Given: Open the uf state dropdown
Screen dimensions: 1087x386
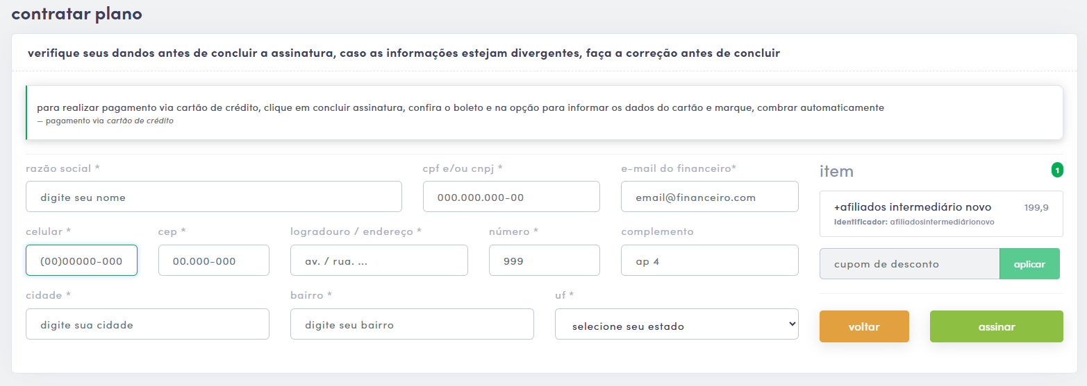Looking at the screenshot, I should pyautogui.click(x=677, y=324).
